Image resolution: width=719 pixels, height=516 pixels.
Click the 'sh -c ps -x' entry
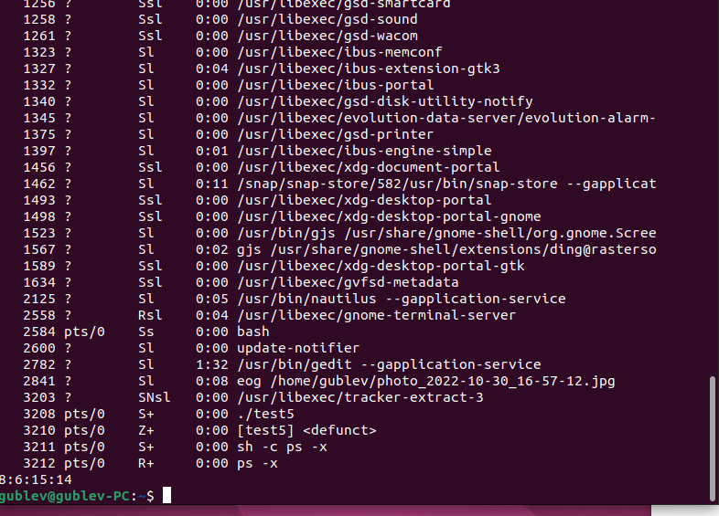282,447
